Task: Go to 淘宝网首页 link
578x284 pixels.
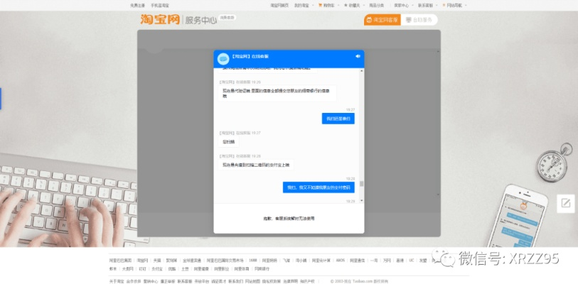Action: 279,6
